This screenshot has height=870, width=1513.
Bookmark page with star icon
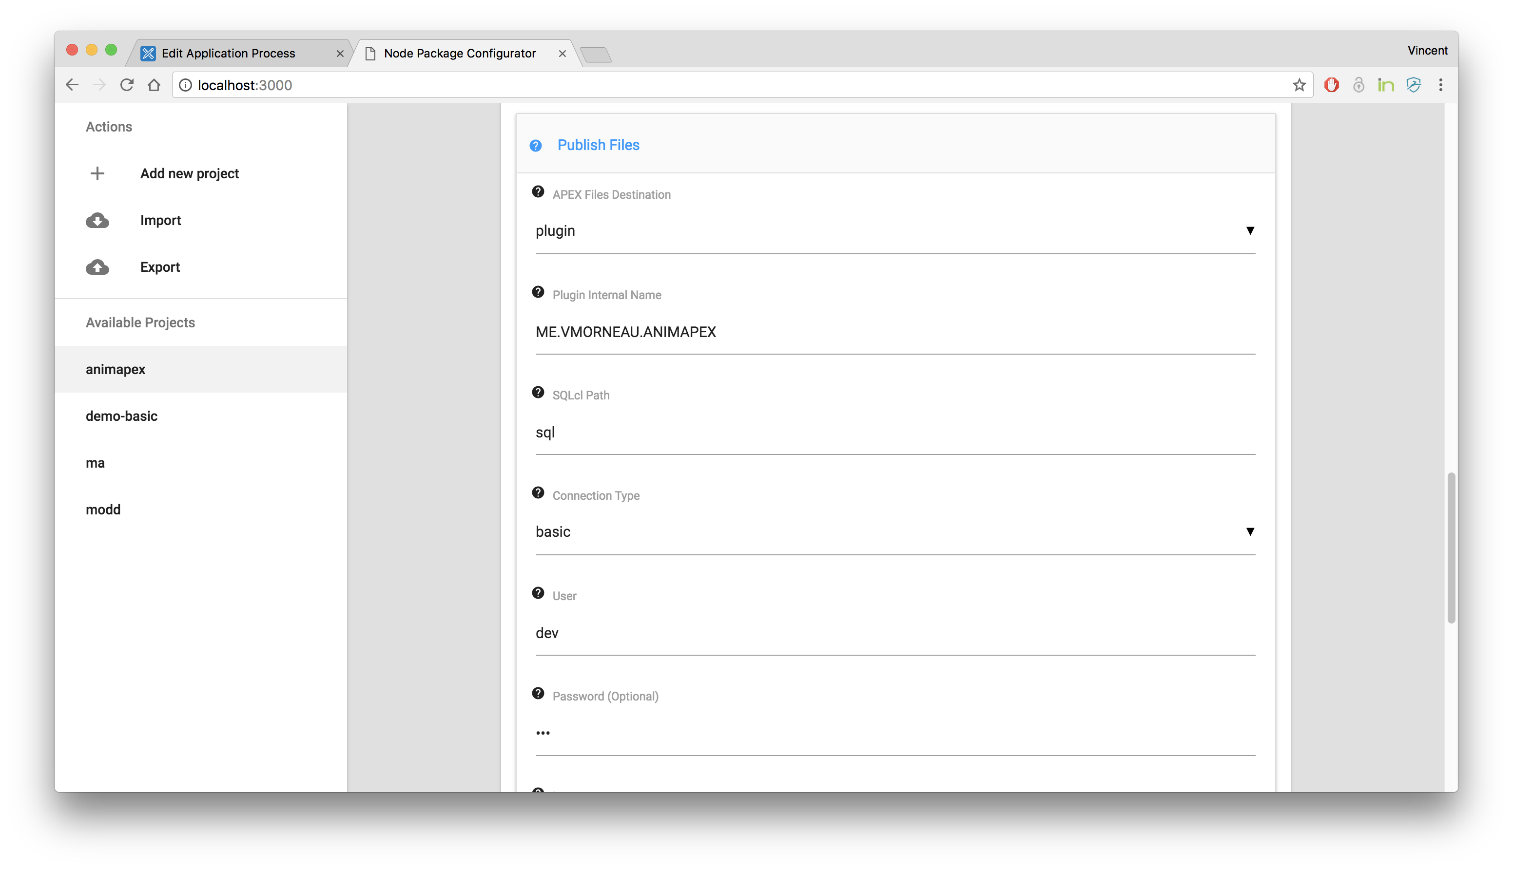[1299, 85]
